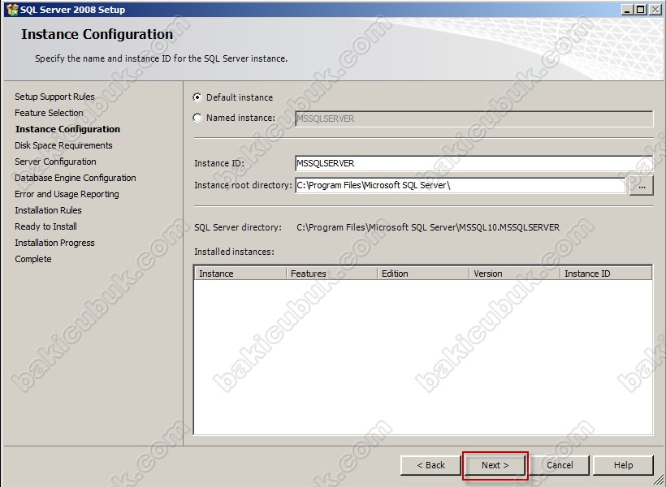The image size is (666, 487).
Task: Click the Next button
Action: tap(495, 465)
